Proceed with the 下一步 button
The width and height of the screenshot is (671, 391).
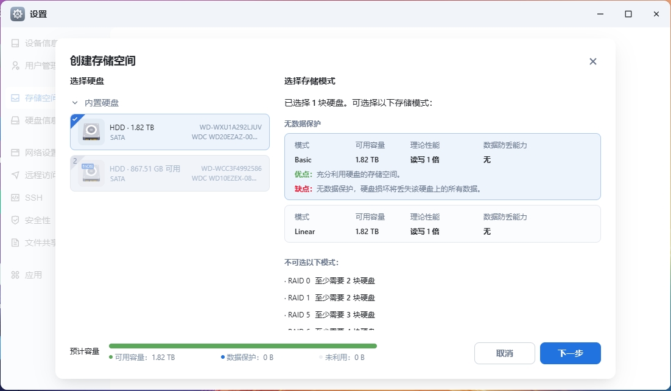(570, 353)
